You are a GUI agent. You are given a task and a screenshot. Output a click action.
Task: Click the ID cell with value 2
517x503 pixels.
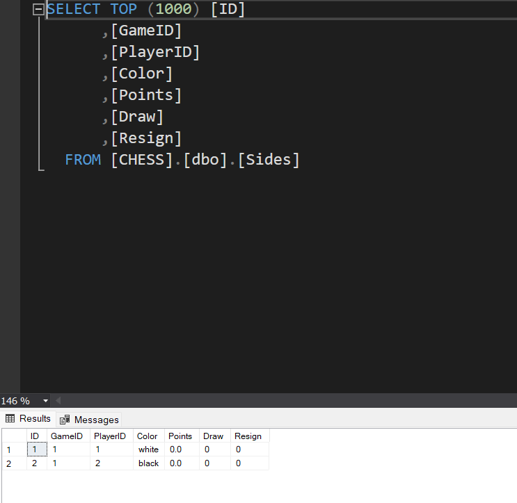pyautogui.click(x=37, y=463)
